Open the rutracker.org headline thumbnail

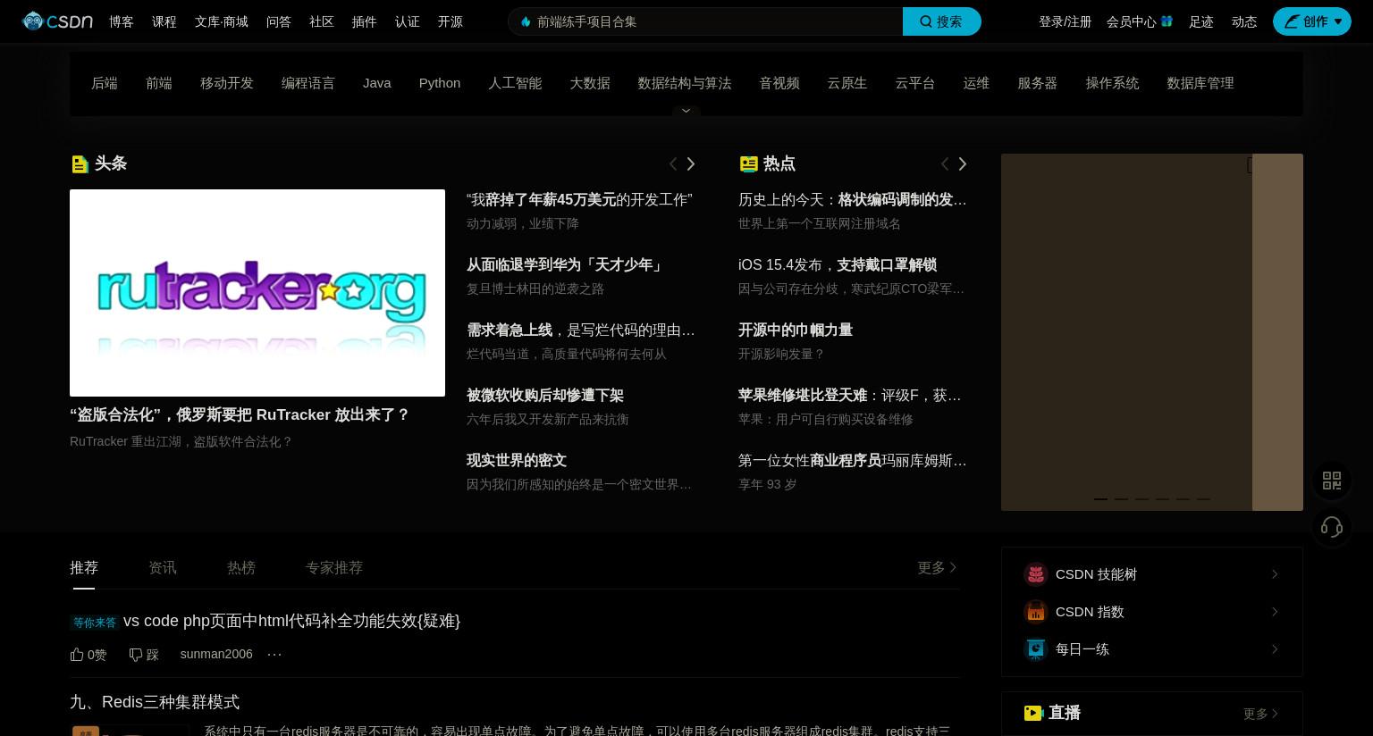pyautogui.click(x=257, y=293)
